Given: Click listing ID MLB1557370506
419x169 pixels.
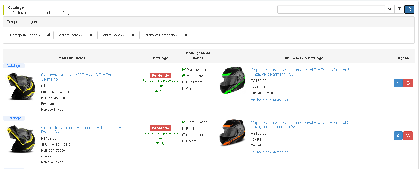Looking at the screenshot, I should pos(53,151).
